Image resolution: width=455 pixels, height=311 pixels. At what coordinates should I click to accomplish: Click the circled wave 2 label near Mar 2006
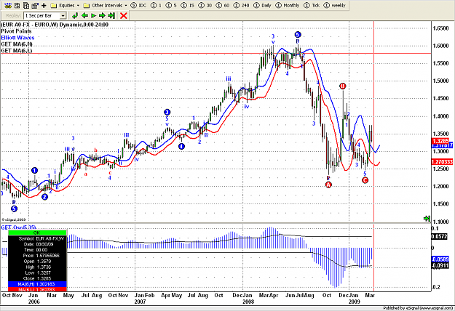click(44, 197)
